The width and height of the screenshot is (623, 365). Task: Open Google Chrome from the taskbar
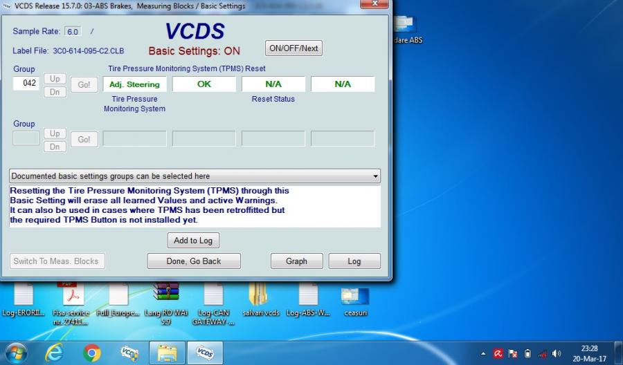tap(91, 353)
